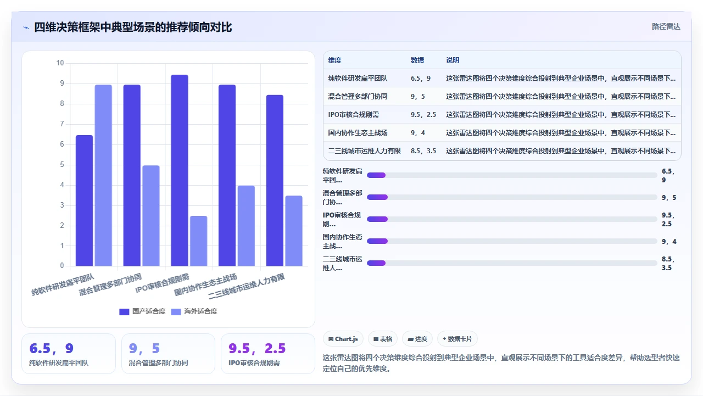This screenshot has height=396, width=703.
Task: Select the IPO审核合规刚需 table row
Action: pyautogui.click(x=502, y=115)
